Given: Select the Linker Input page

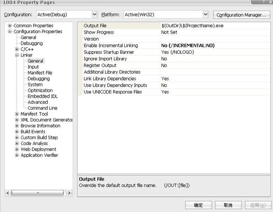Looking at the screenshot, I should pyautogui.click(x=33, y=67).
